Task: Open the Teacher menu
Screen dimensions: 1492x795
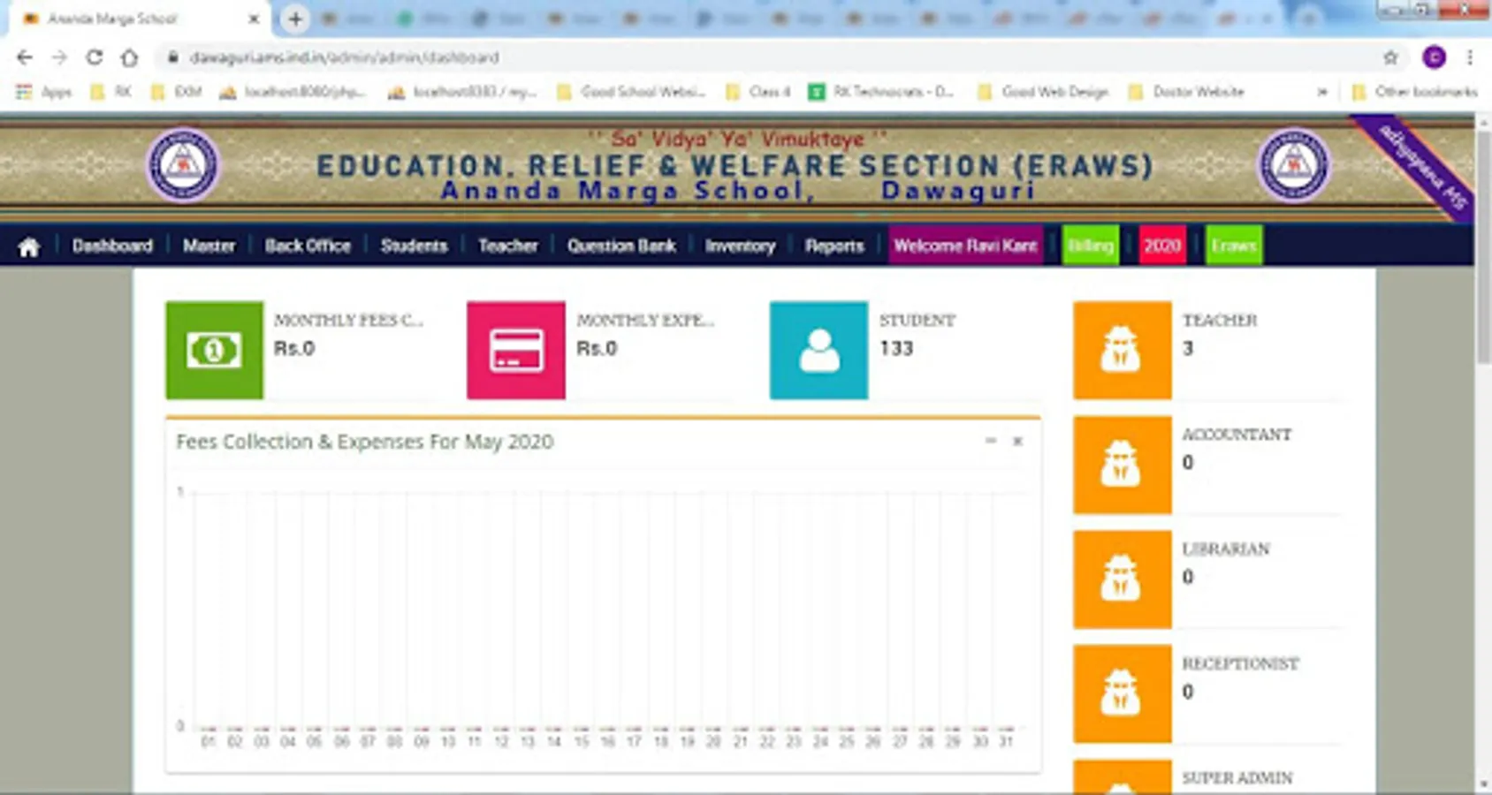Action: pos(507,246)
